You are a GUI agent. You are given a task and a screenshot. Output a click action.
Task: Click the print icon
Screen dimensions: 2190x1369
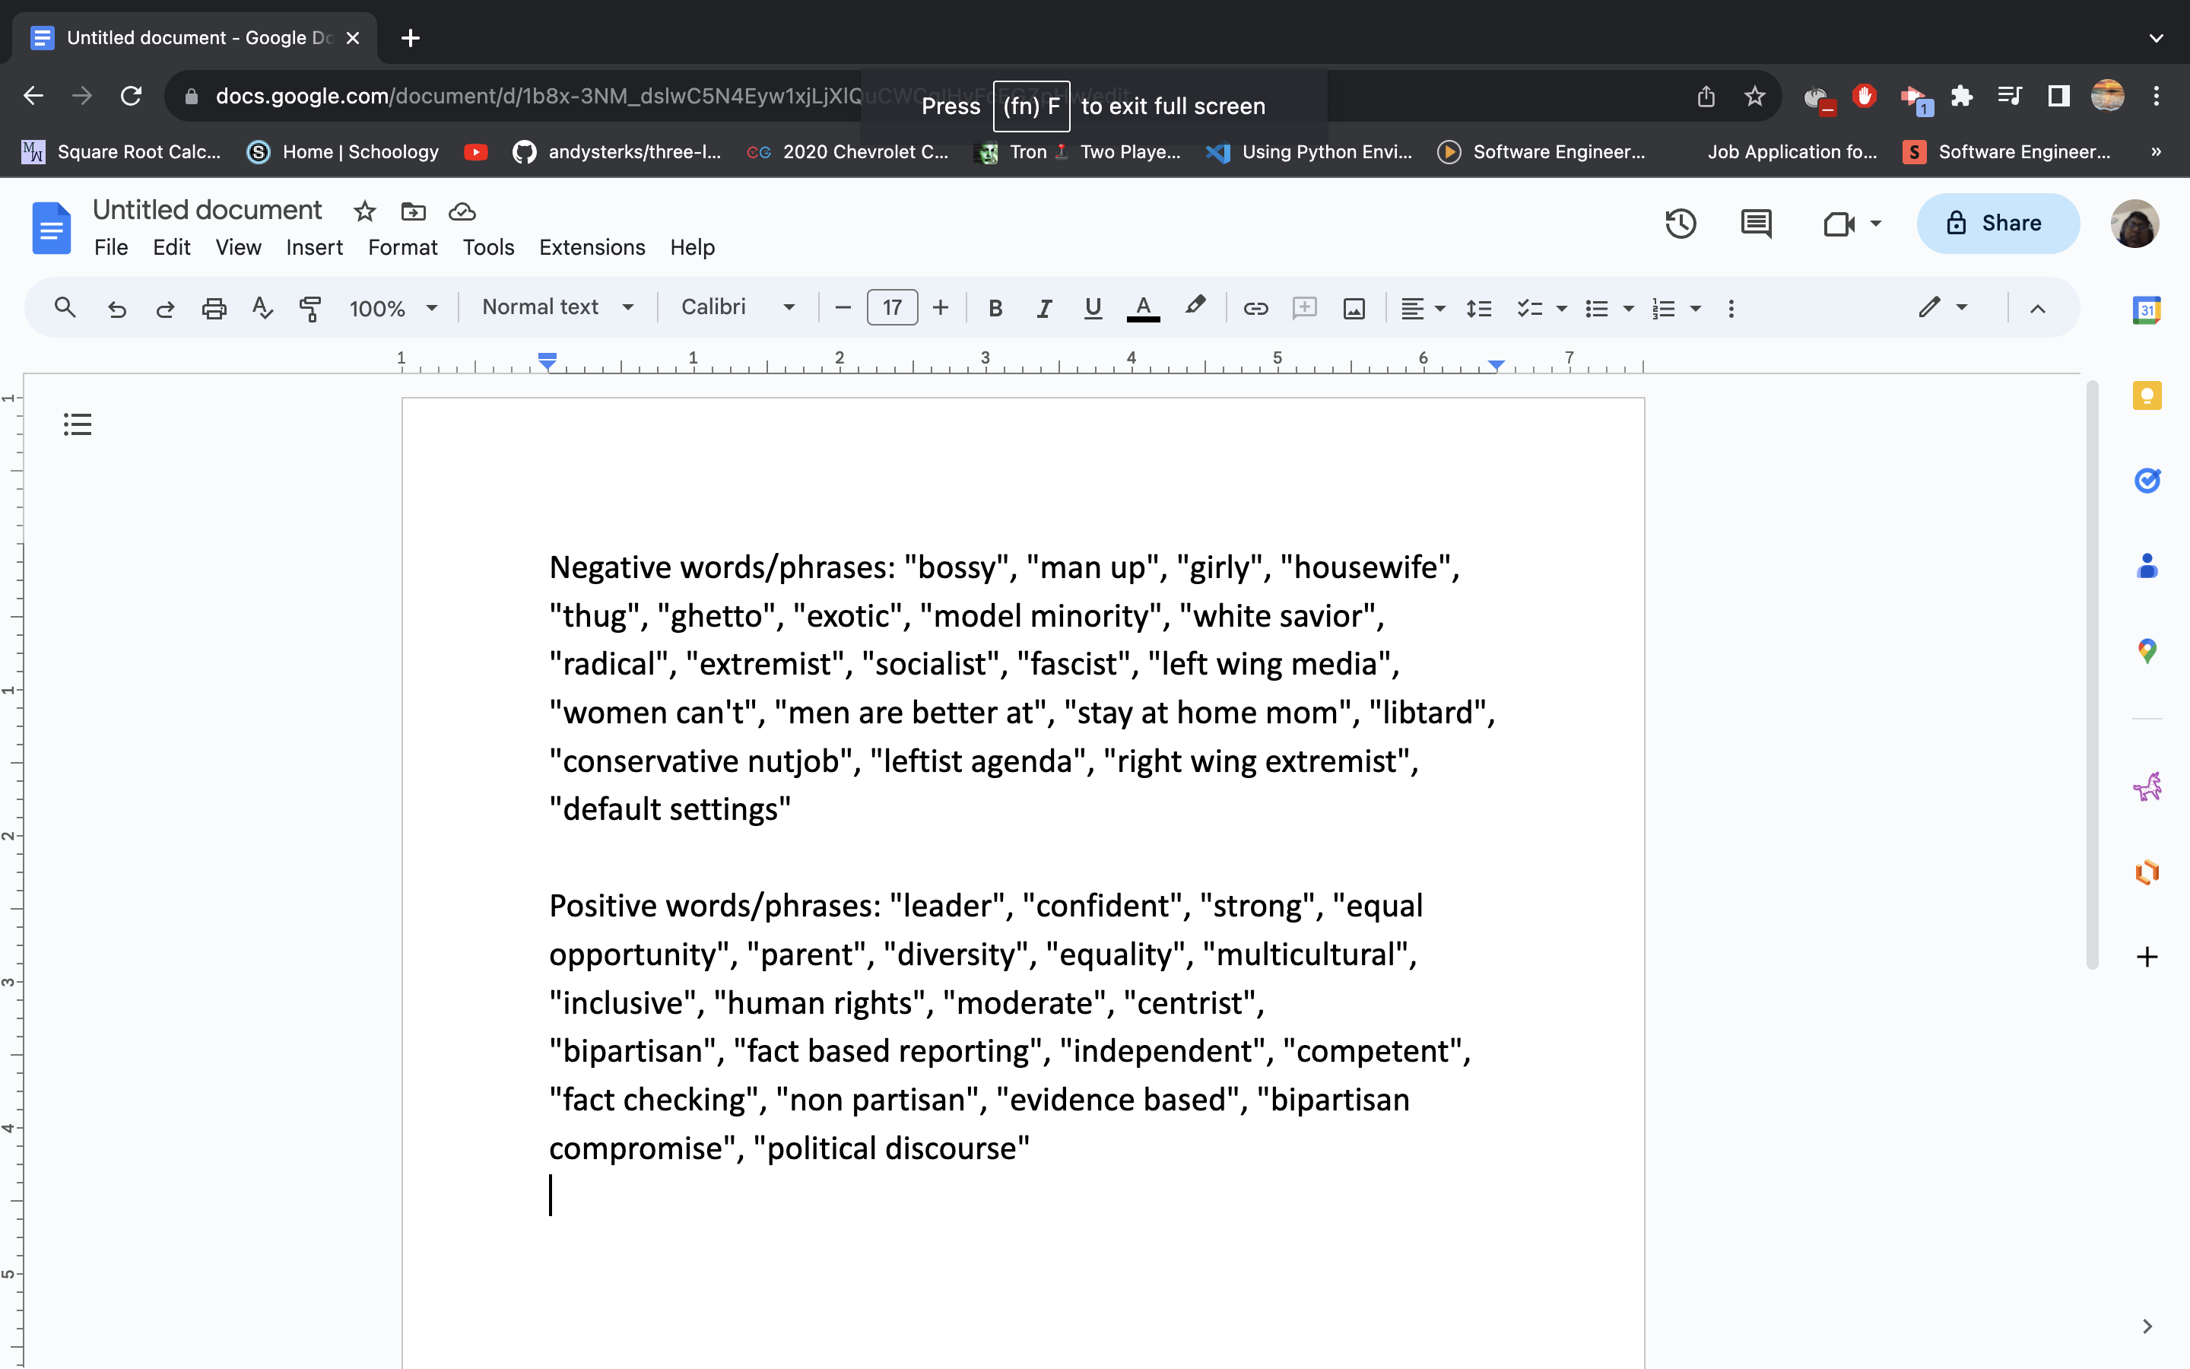[214, 308]
